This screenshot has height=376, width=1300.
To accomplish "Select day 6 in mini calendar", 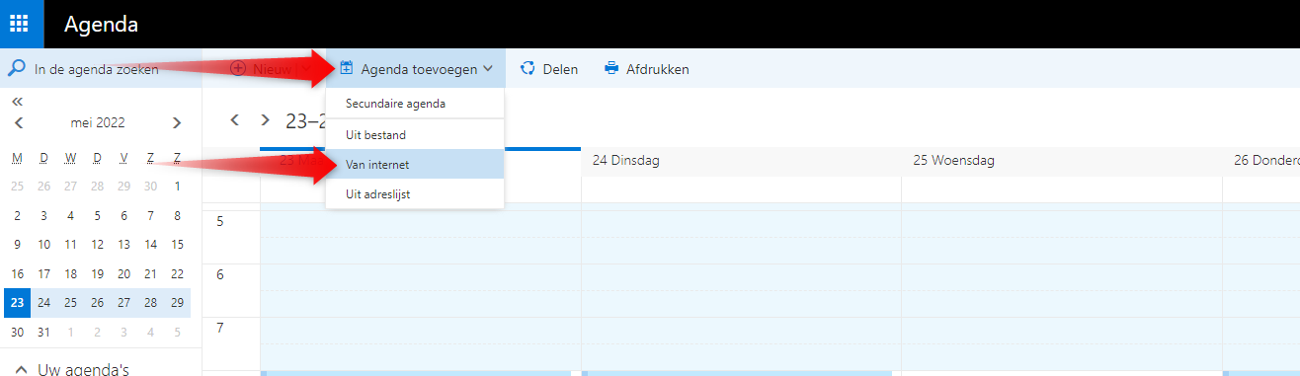I will [123, 215].
